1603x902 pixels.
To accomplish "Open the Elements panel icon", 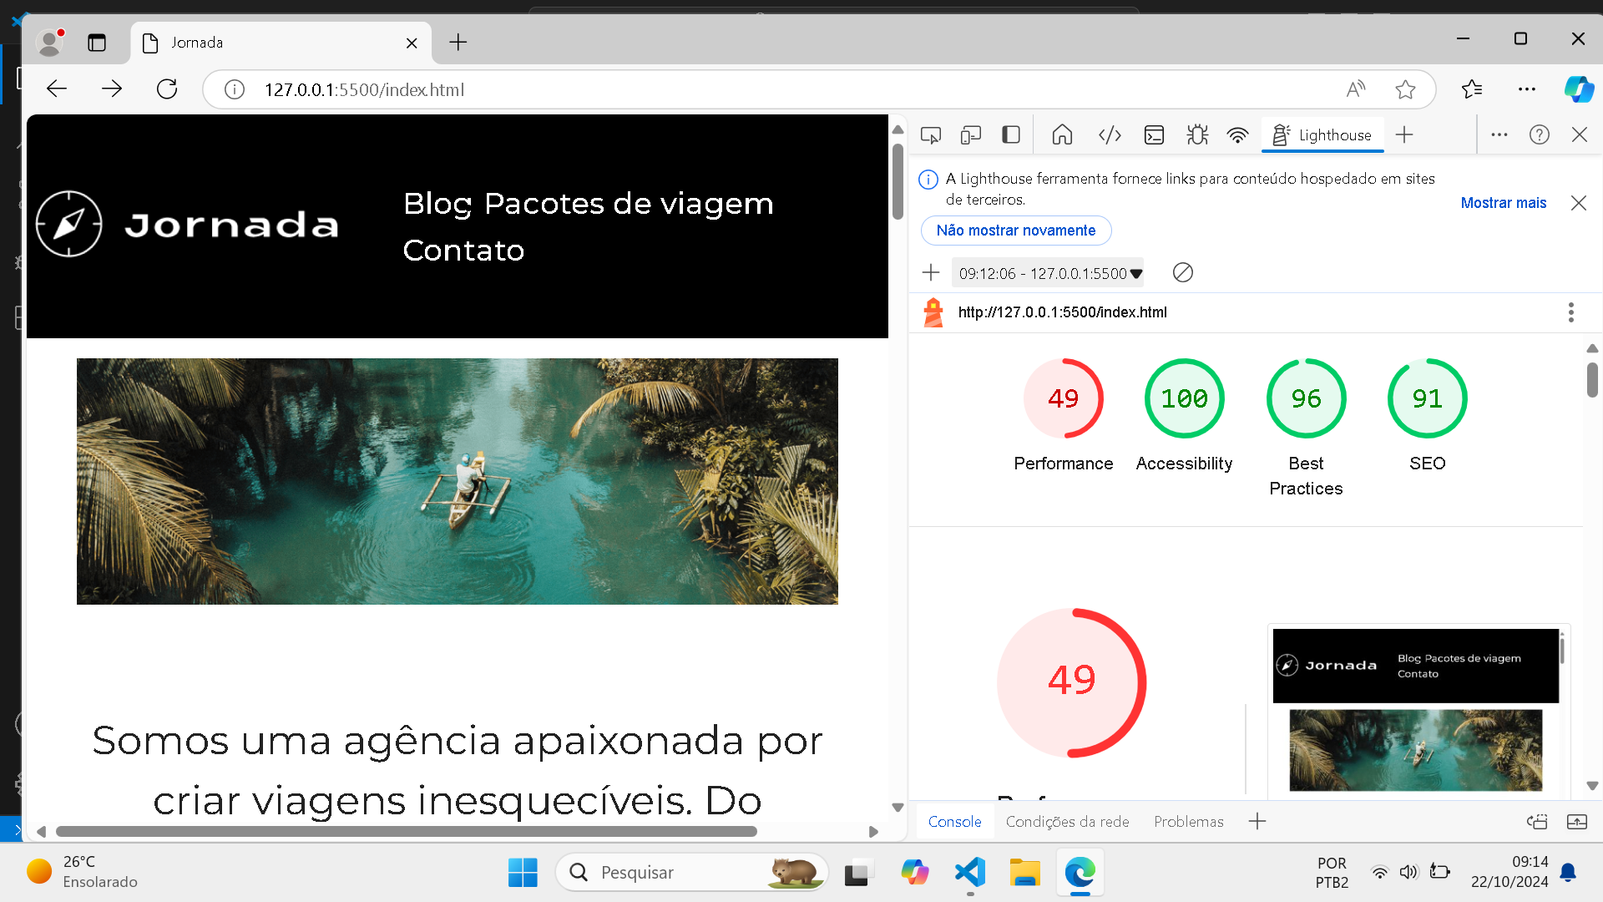I will [x=1110, y=135].
